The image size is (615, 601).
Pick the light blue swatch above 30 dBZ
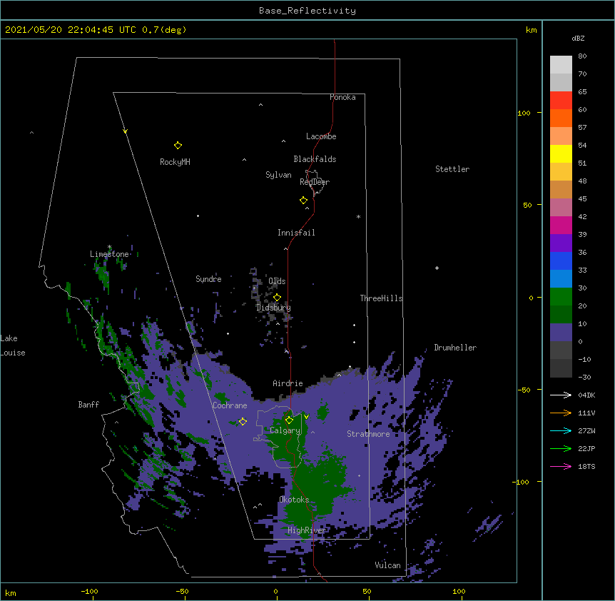coord(561,279)
